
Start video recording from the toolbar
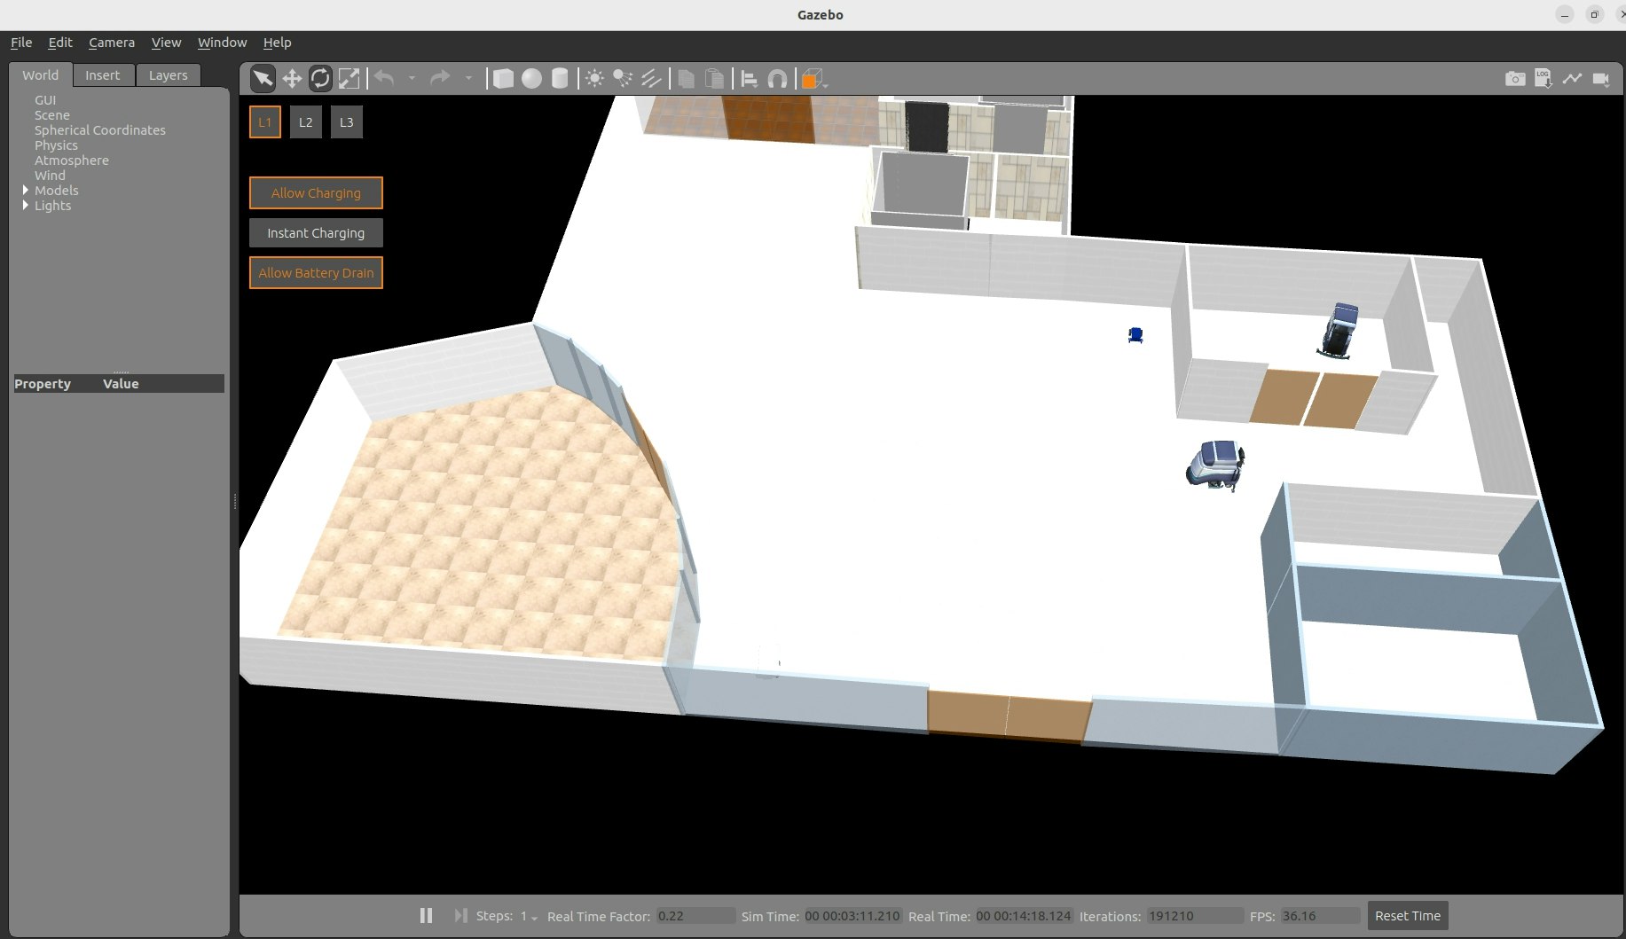[1602, 78]
